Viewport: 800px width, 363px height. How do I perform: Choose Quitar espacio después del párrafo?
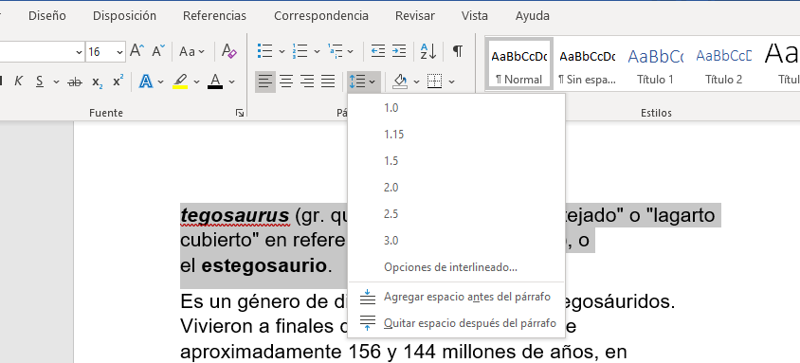pyautogui.click(x=456, y=323)
